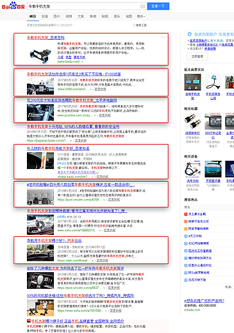Click the search query input field

coord(84,6)
